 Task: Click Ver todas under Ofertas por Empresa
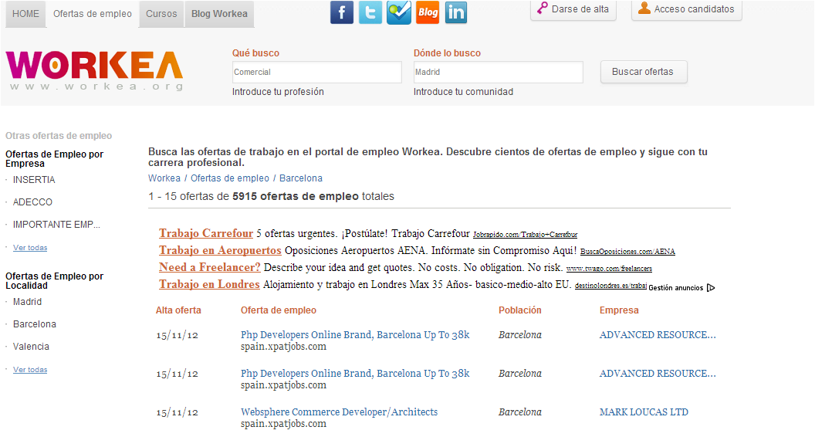click(30, 248)
